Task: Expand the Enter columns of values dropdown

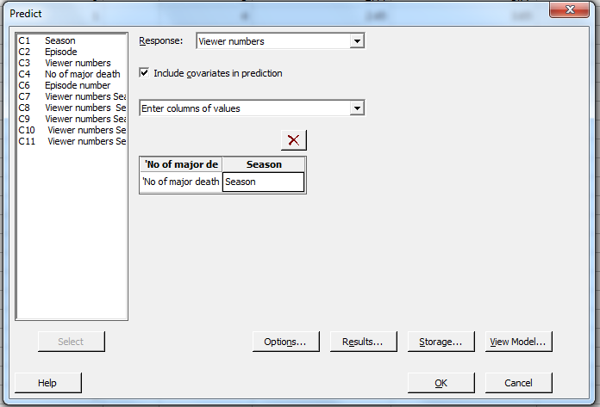Action: coord(357,108)
